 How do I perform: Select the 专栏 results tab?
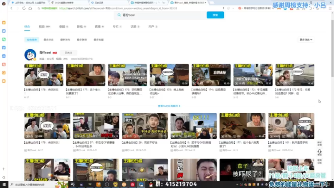click(117, 27)
